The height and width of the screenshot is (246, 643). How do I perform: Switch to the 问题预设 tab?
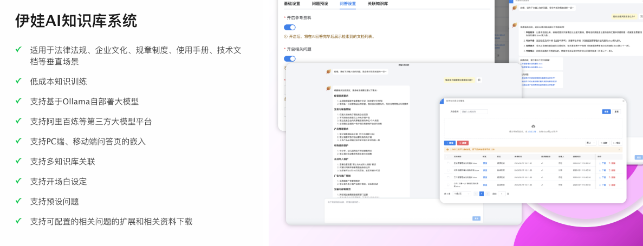point(320,4)
